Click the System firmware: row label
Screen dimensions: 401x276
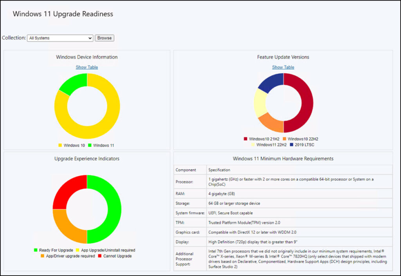(x=190, y=213)
